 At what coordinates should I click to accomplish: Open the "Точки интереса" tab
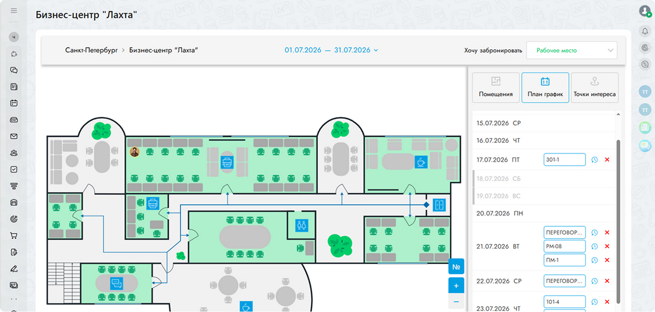pos(595,87)
